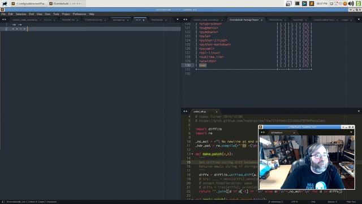The width and height of the screenshot is (362, 204).
Task: Click the <pymdownx> package entry
Action: click(209, 32)
